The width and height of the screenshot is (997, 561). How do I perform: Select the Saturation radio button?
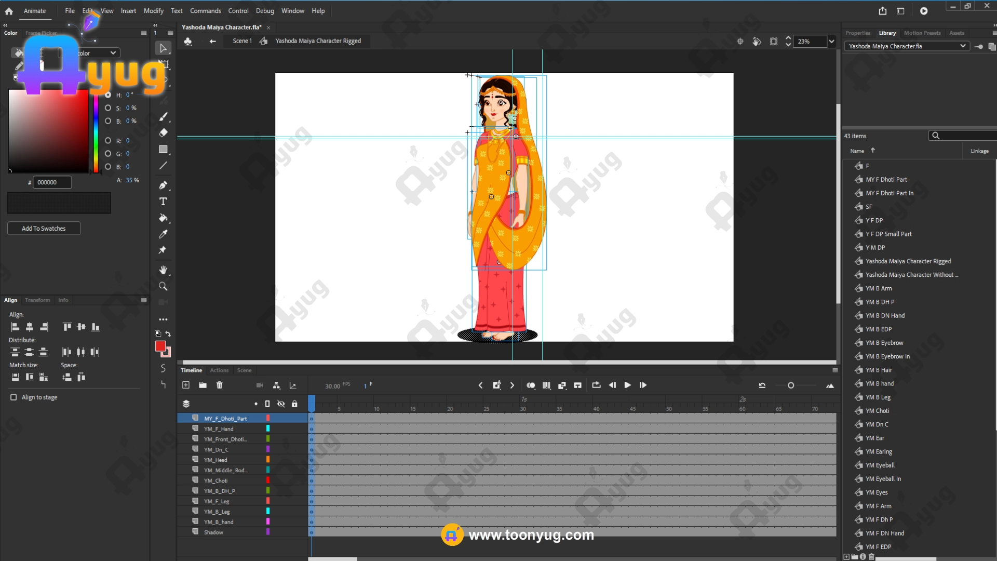click(108, 108)
